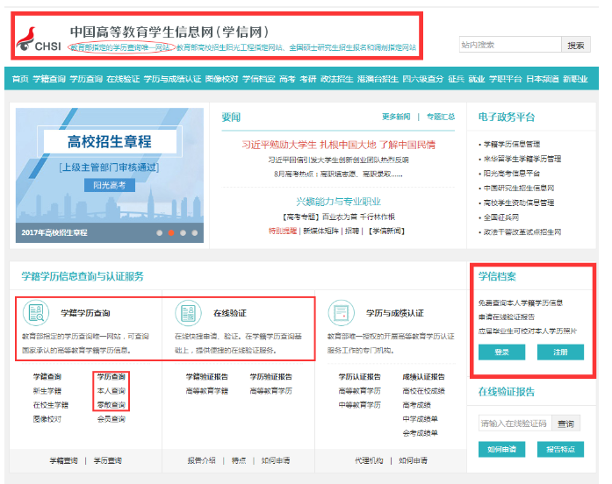Open 全国征兵网 link
The height and width of the screenshot is (484, 612).
[501, 217]
